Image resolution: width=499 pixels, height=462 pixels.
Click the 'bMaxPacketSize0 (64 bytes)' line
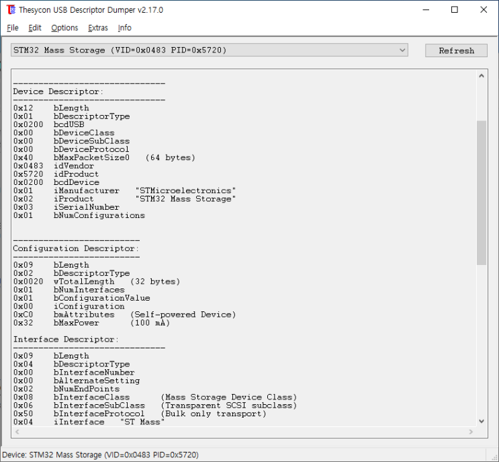(x=104, y=158)
